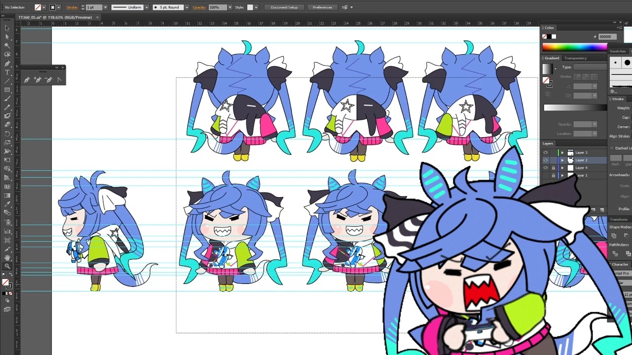Expand Layer 3 disclosure triangle
The width and height of the screenshot is (632, 355).
562,152
